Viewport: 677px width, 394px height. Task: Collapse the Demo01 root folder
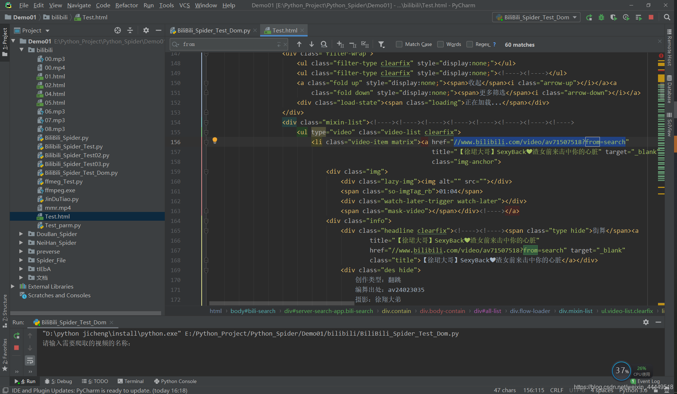coord(14,41)
